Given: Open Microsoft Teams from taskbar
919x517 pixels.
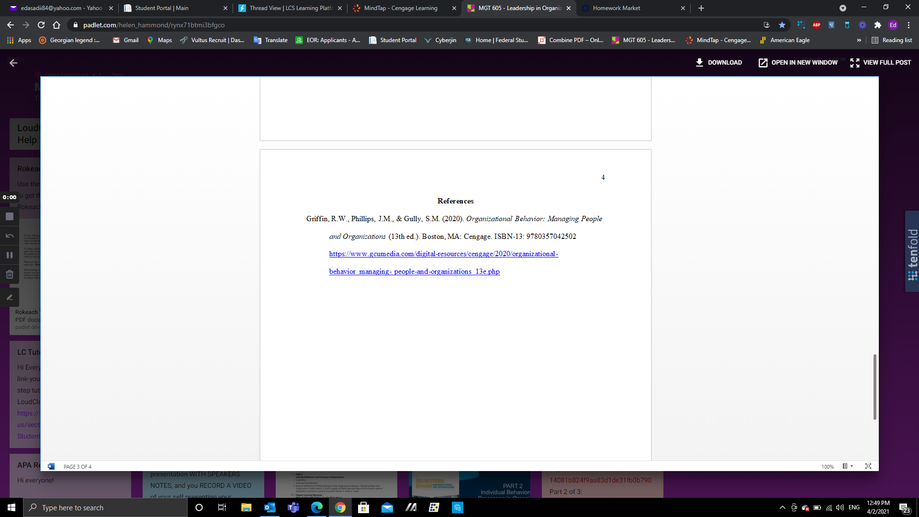Looking at the screenshot, I should tap(293, 507).
